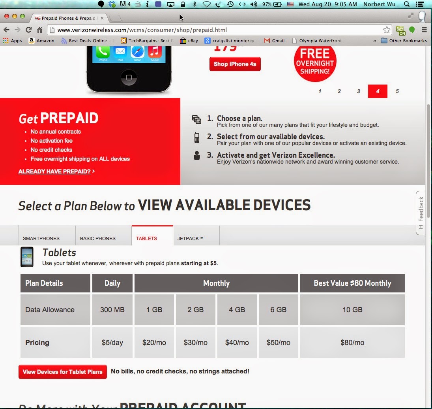The height and width of the screenshot is (409, 432).
Task: Open the Apps bookmarks grid icon
Action: point(6,41)
